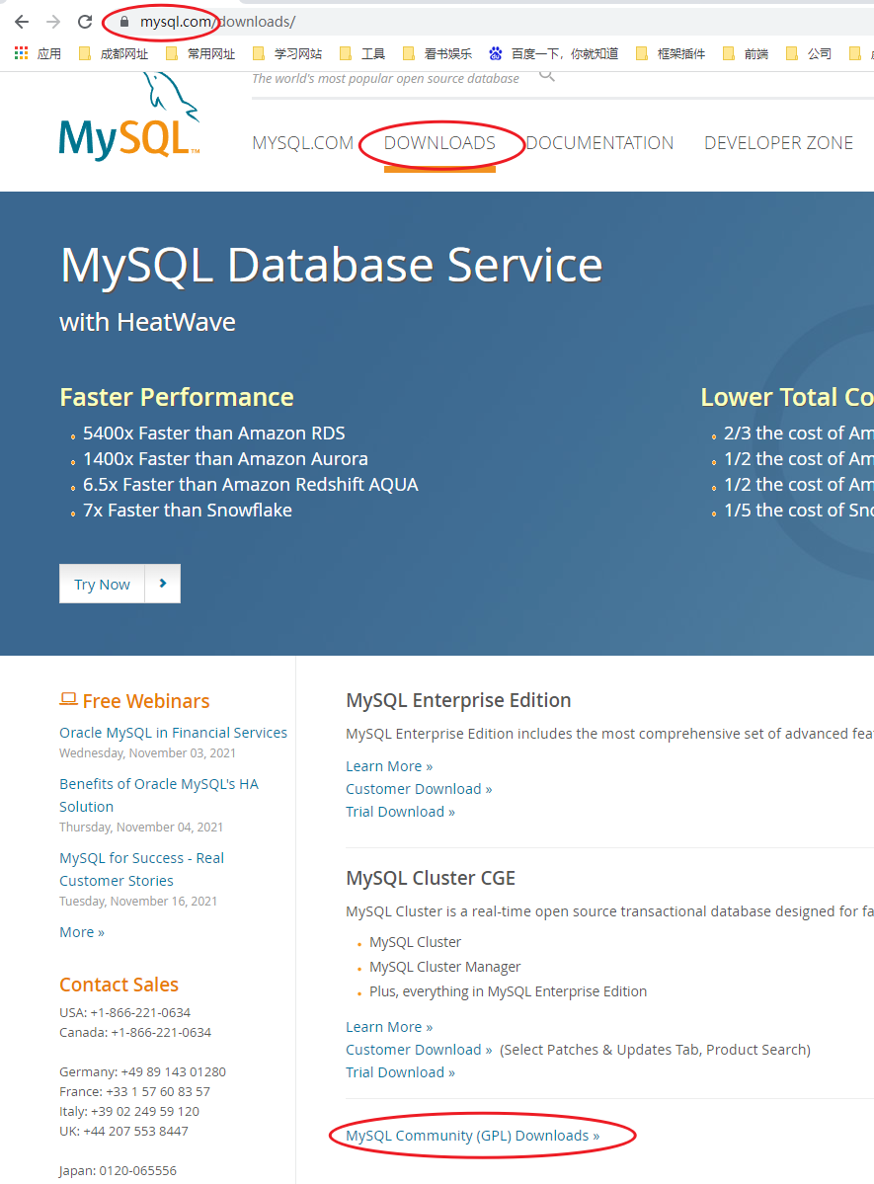Image resolution: width=874 pixels, height=1184 pixels.
Task: Click Trial Download under Enterprise Edition
Action: pos(400,812)
